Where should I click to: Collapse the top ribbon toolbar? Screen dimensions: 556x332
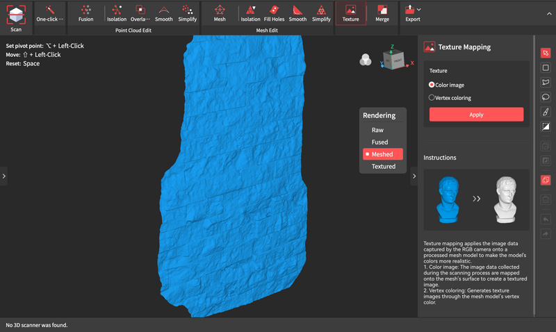point(549,14)
